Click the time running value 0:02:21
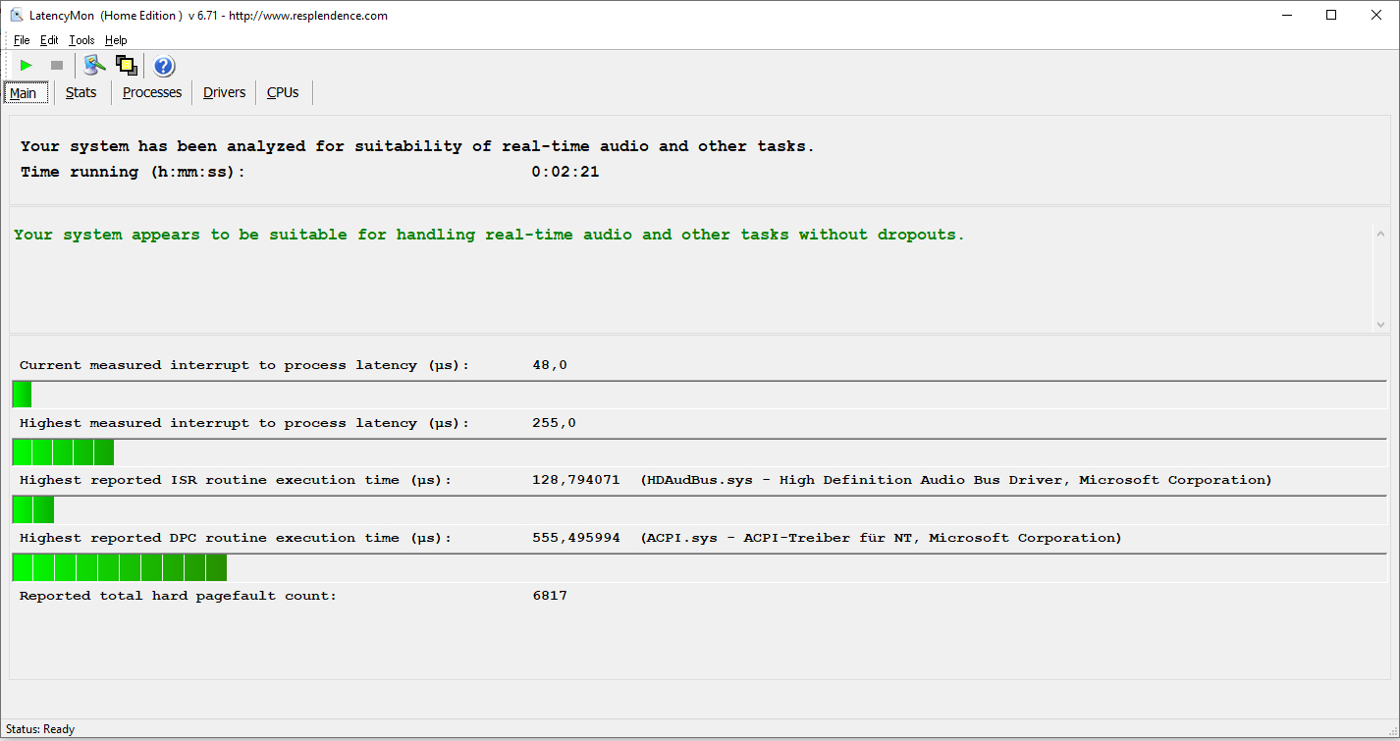This screenshot has height=741, width=1400. [565, 172]
